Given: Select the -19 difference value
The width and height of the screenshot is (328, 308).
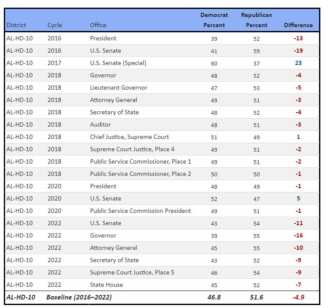Looking at the screenshot, I should 298,51.
